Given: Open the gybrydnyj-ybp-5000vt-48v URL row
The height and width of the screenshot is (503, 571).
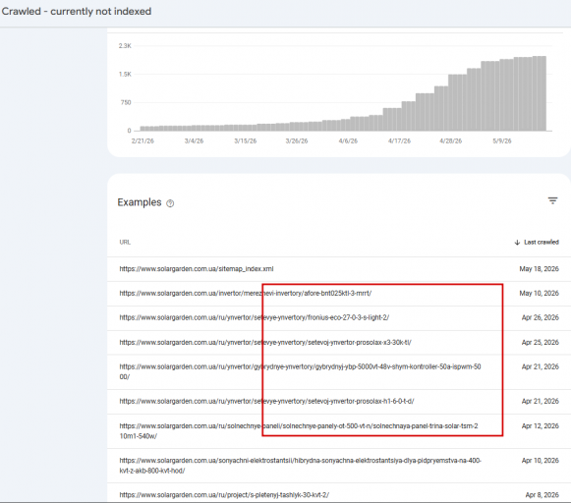Looking at the screenshot, I should tap(339, 372).
